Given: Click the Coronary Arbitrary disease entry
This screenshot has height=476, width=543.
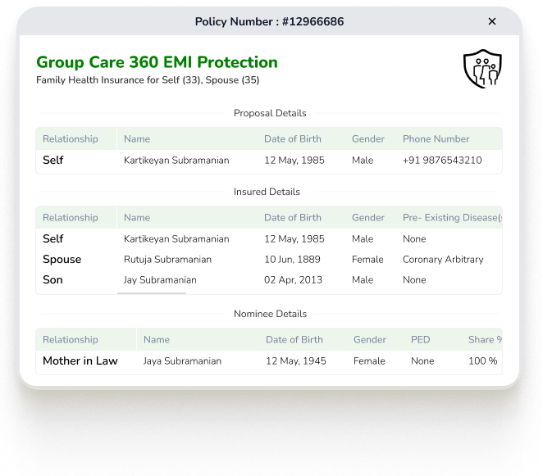Looking at the screenshot, I should coord(443,260).
